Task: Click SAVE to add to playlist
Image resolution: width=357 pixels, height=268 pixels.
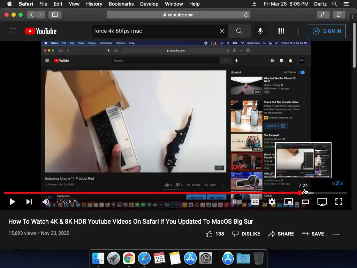Action: [x=313, y=234]
